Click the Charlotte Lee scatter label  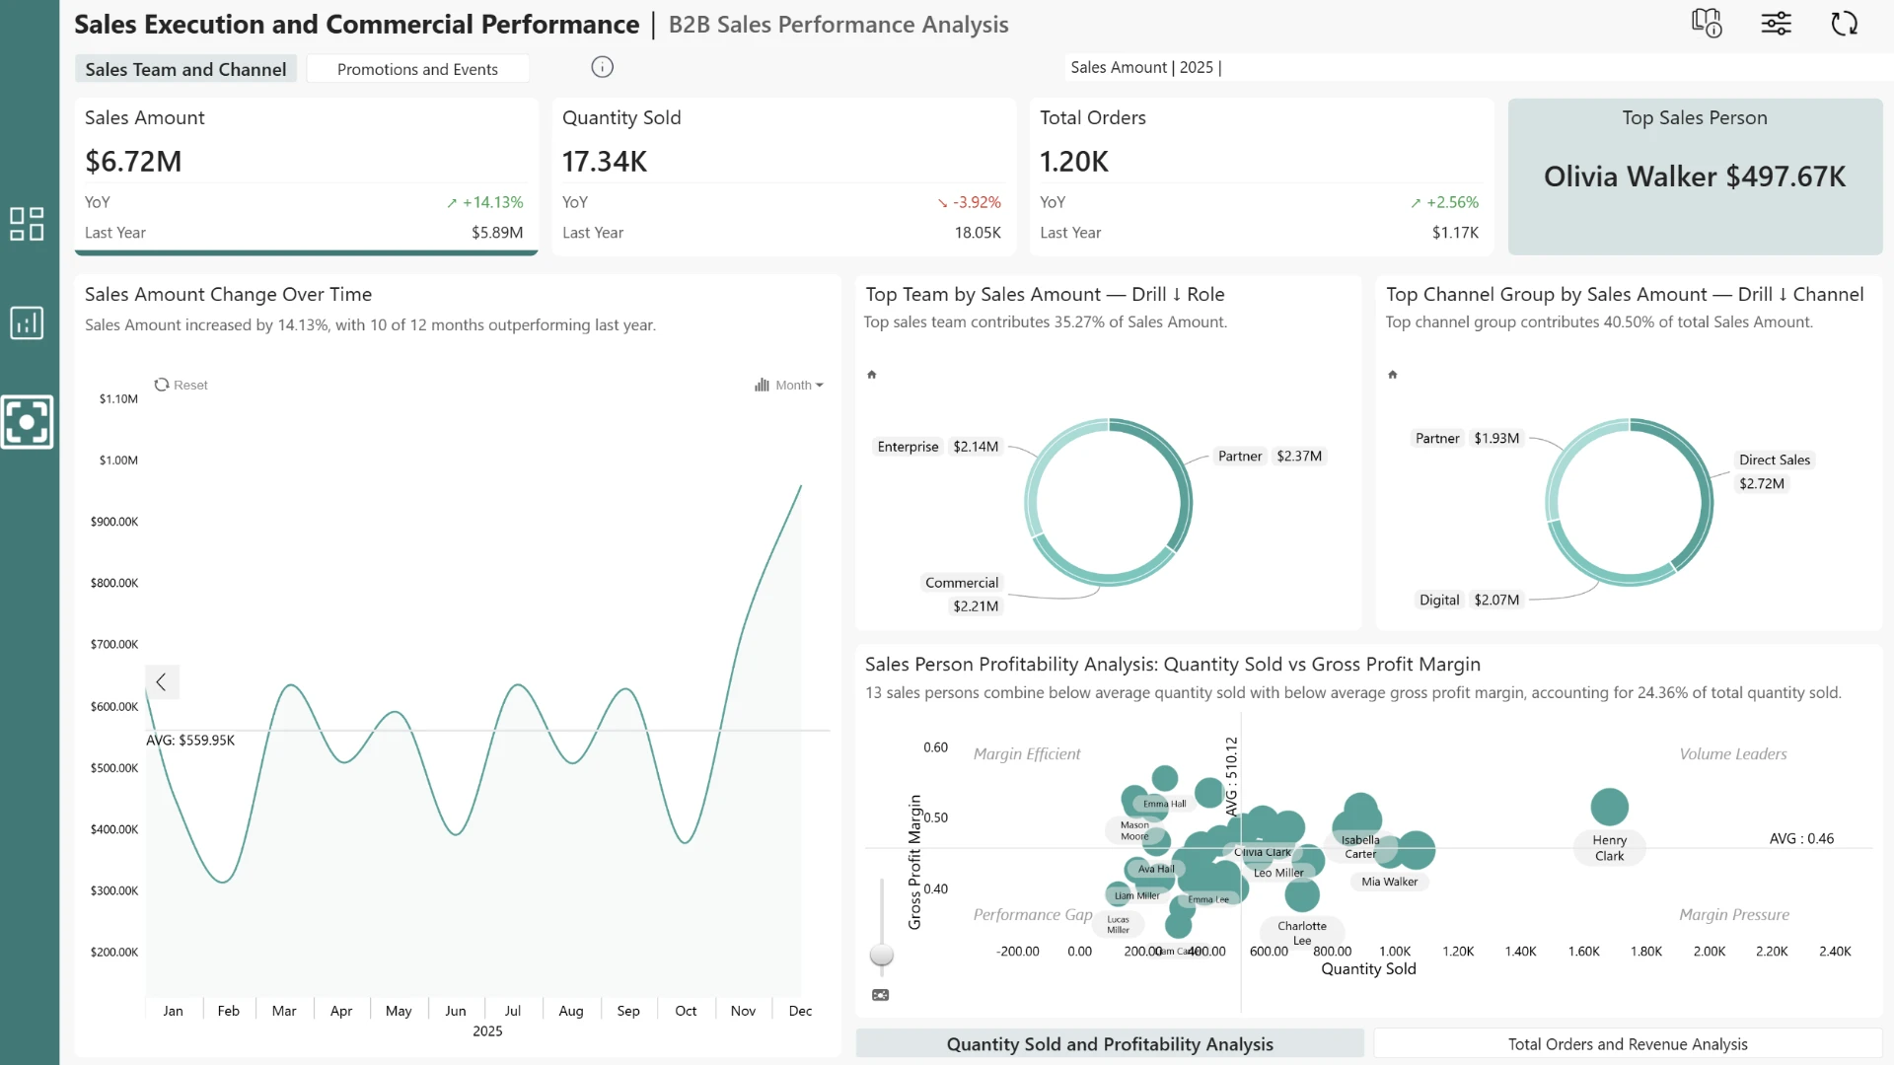point(1302,933)
